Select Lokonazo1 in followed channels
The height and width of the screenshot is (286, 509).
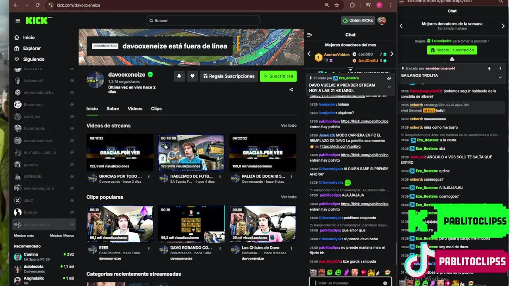[44, 81]
